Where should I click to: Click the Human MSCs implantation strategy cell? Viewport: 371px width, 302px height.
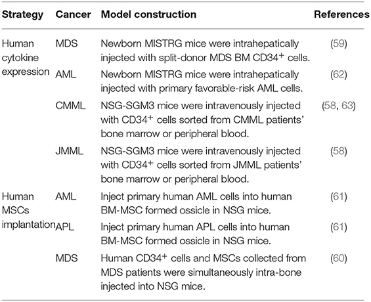28,211
